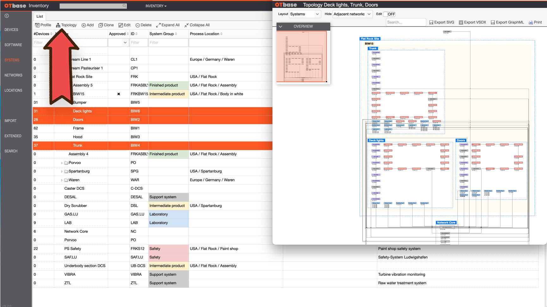Click the Deck lights group label in diagram
This screenshot has width=547, height=307.
[376, 140]
